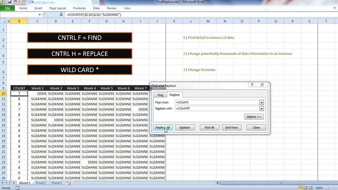This screenshot has height=190, width=338.
Task: Select row 10 header
Action: click(x=3, y=93)
